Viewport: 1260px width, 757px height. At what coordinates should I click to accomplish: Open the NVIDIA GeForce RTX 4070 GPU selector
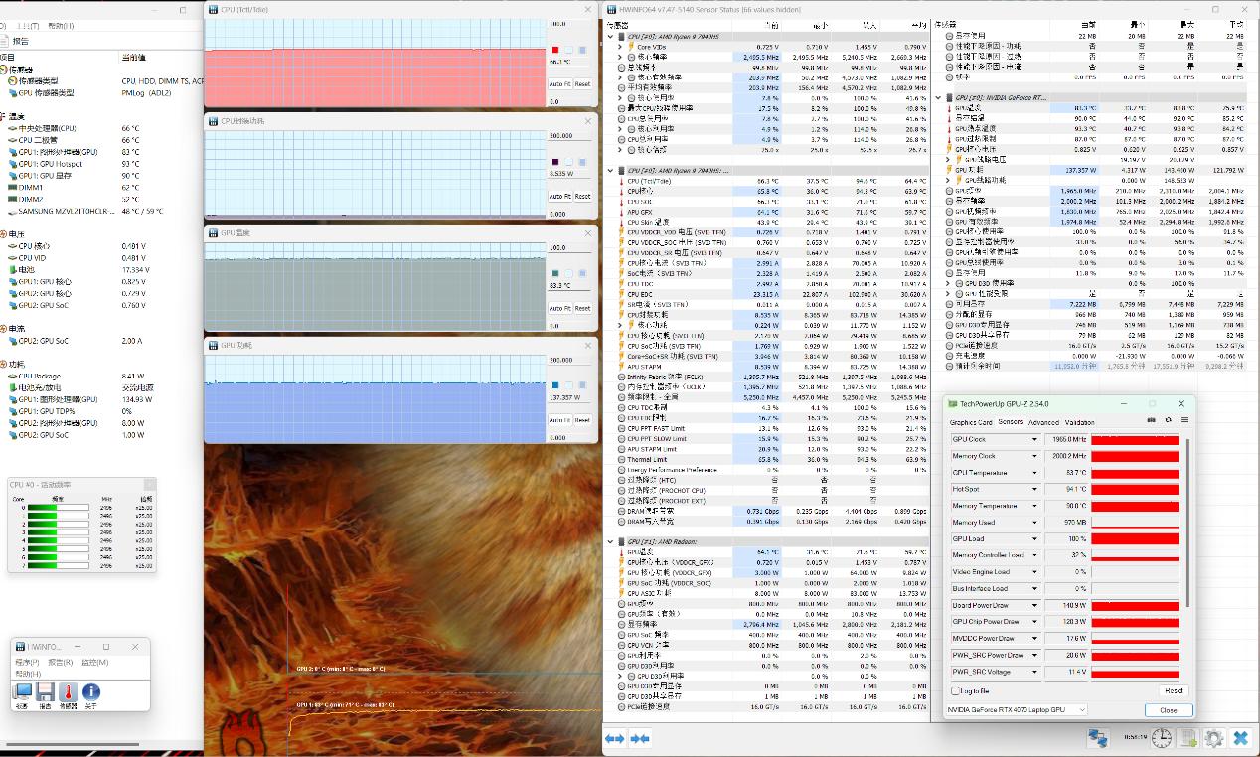(x=1017, y=709)
